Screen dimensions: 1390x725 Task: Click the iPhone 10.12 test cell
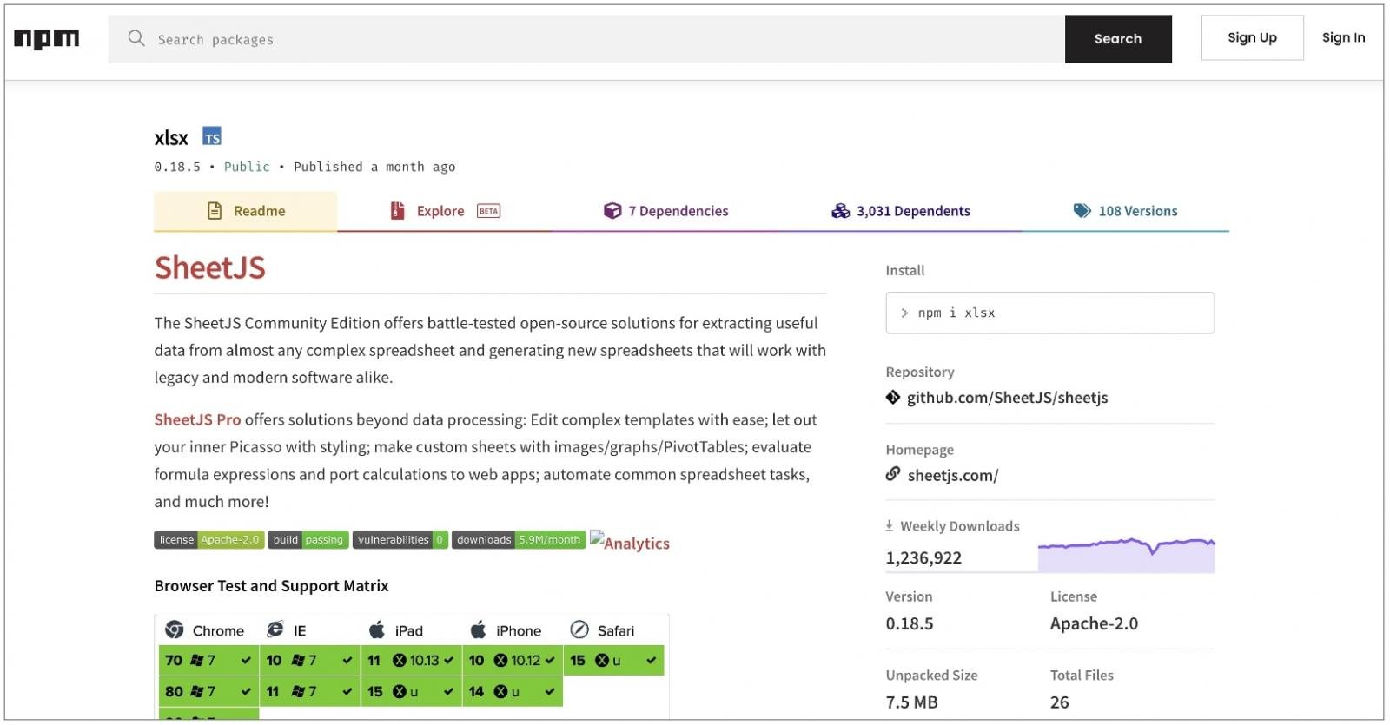tap(513, 661)
